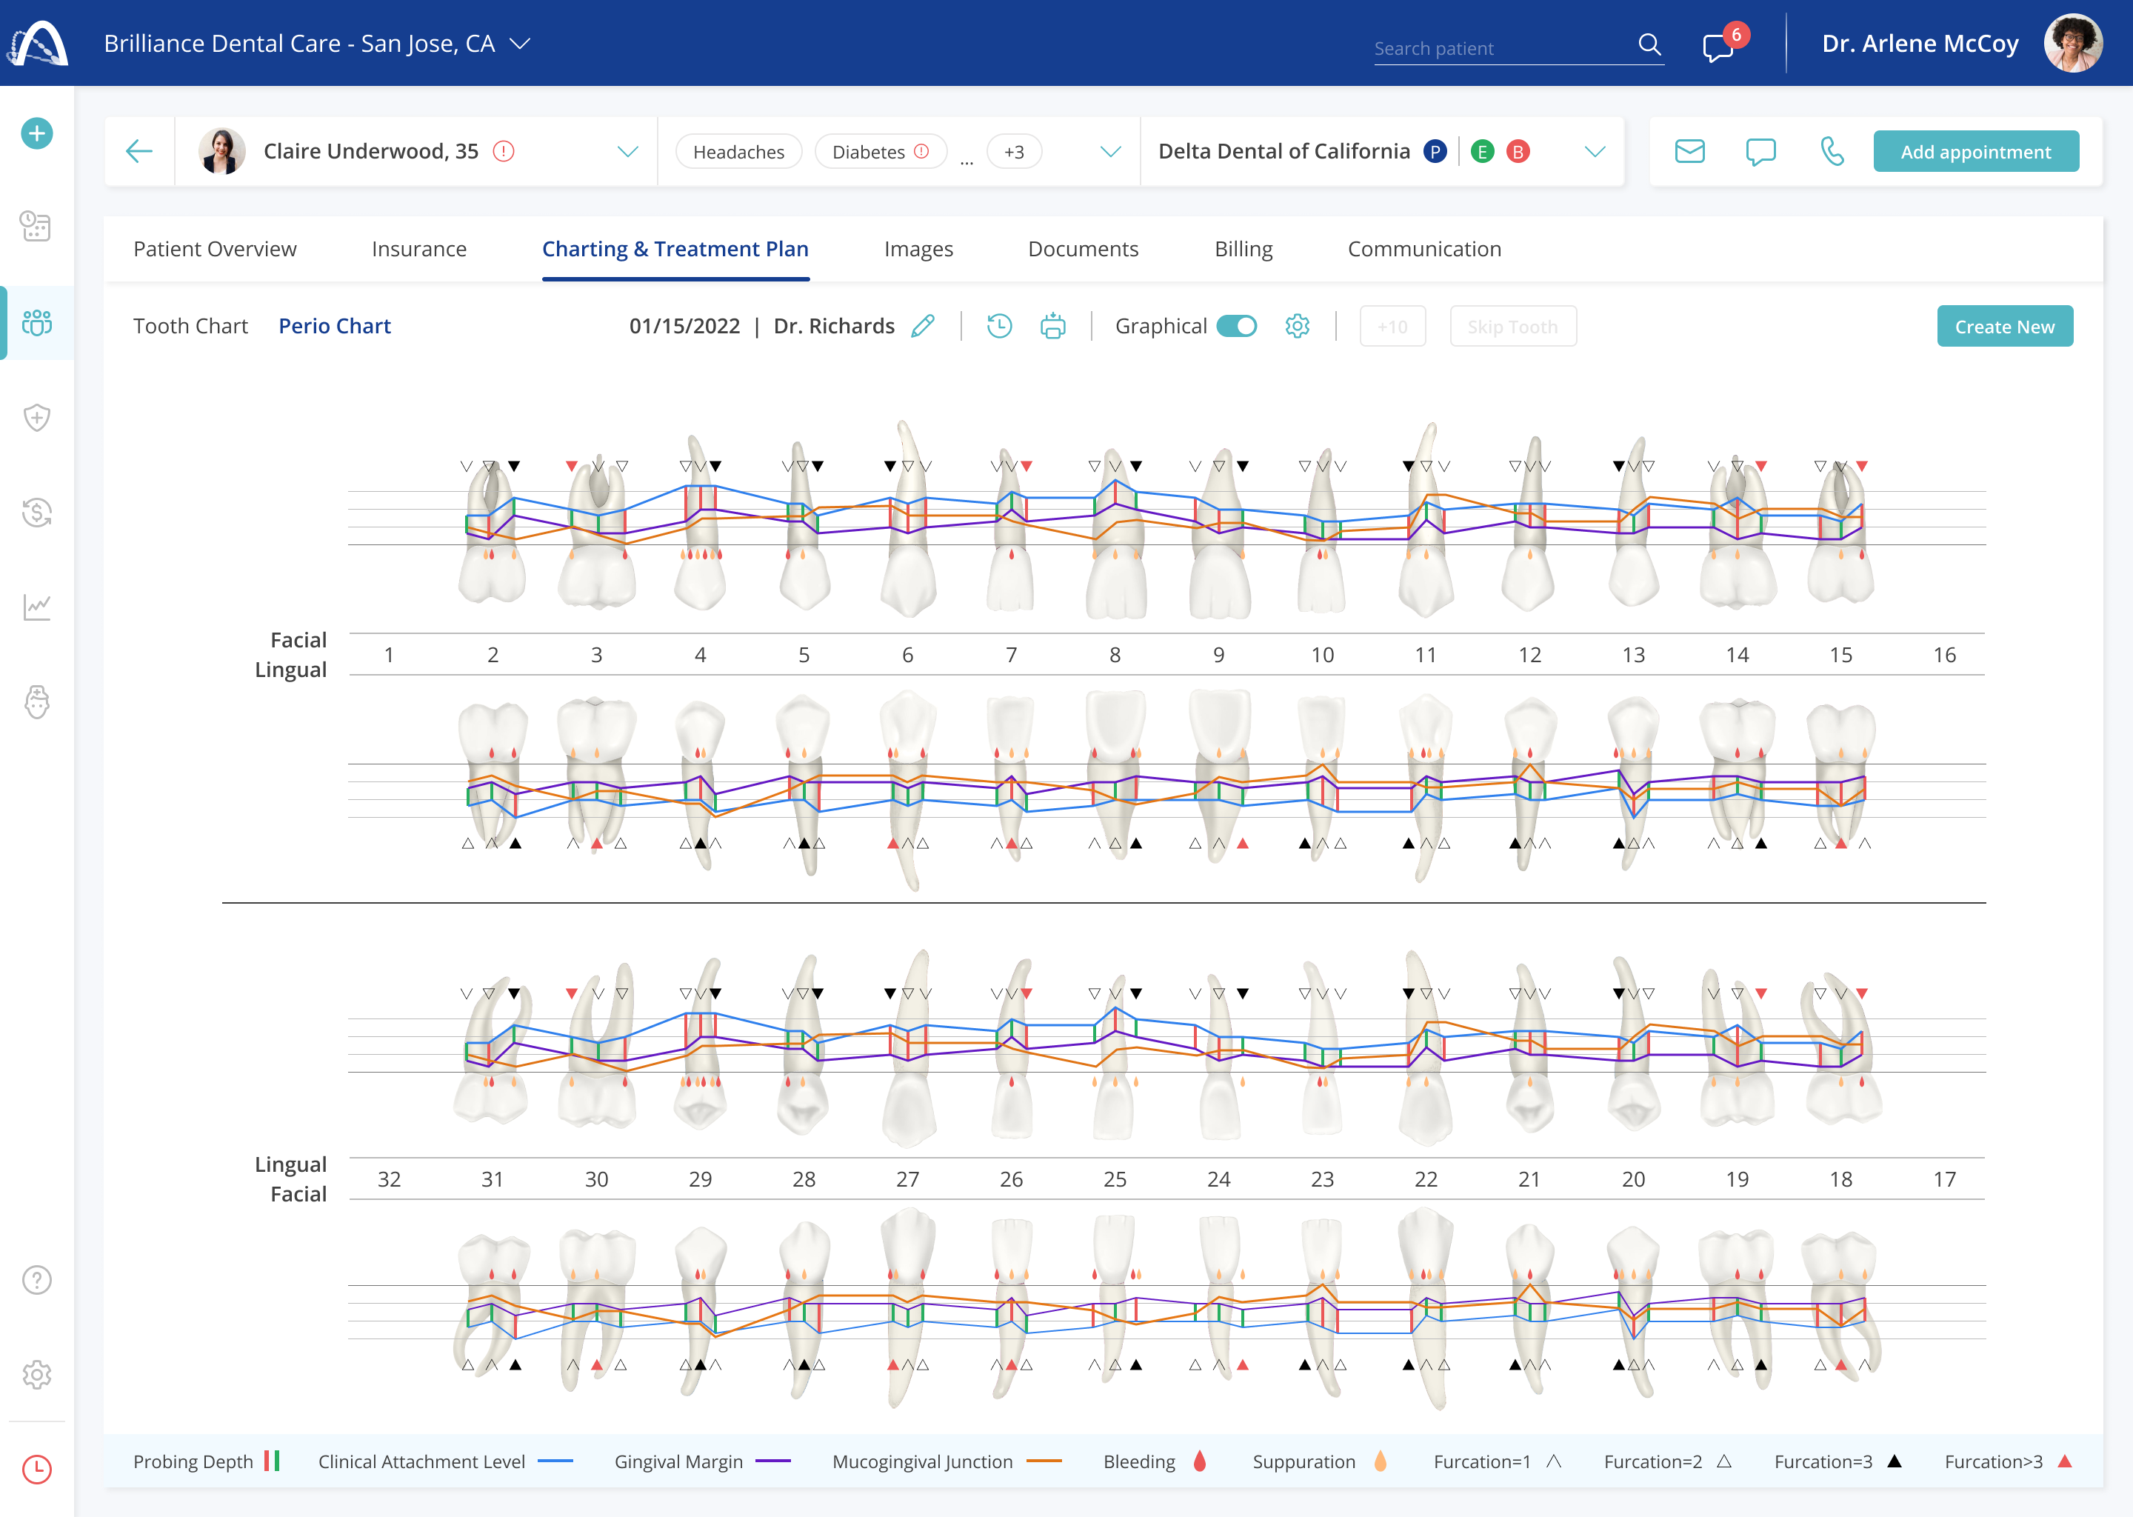Image resolution: width=2133 pixels, height=1517 pixels.
Task: Select lower tooth number 32
Action: [390, 1178]
